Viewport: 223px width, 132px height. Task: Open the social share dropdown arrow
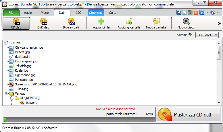coord(207,13)
